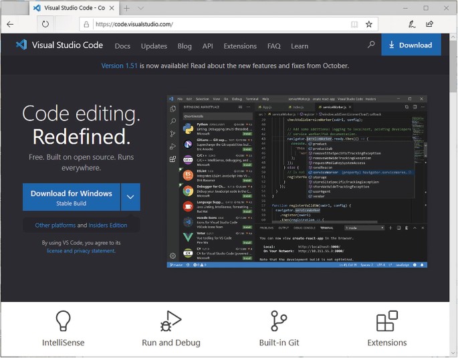Refresh the page with the reload icon
The image size is (458, 358).
[45, 24]
